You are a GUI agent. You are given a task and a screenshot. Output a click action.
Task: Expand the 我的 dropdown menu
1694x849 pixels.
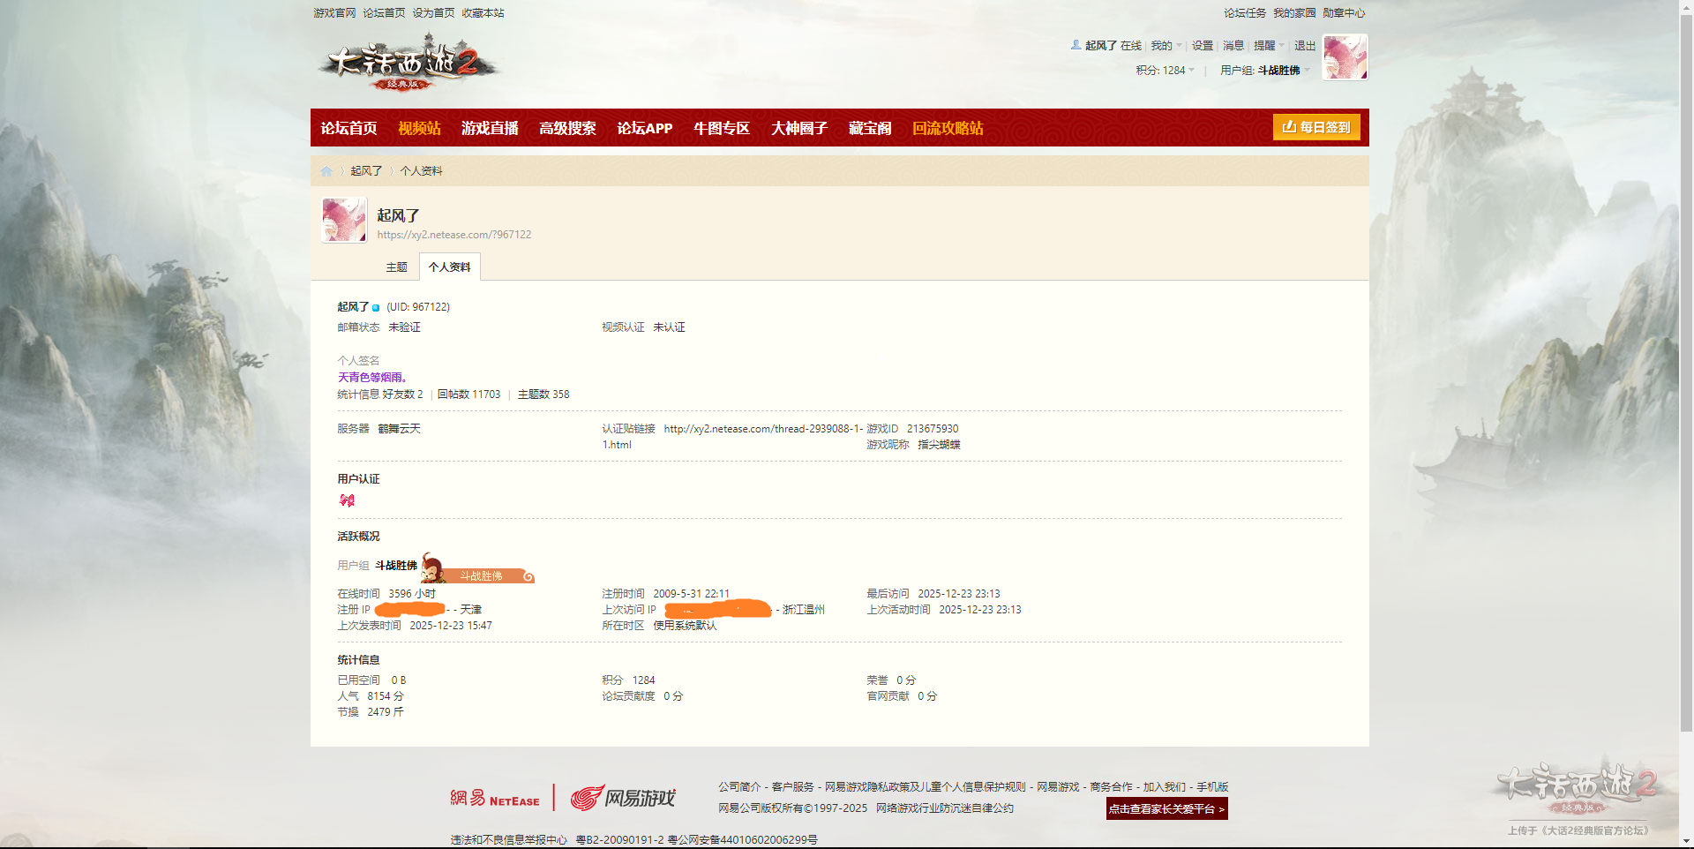tap(1165, 46)
